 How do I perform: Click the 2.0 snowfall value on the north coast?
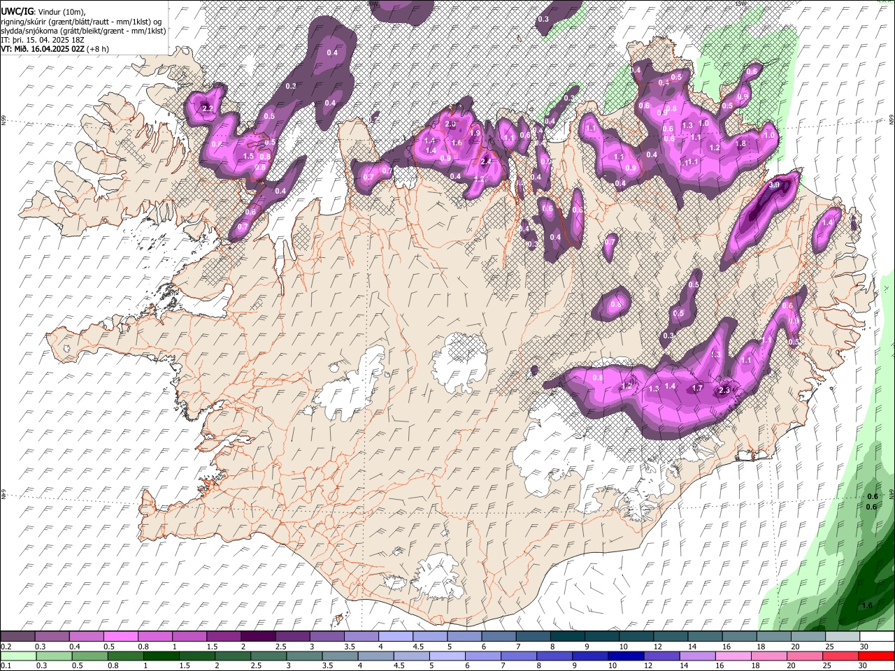[x=450, y=124]
